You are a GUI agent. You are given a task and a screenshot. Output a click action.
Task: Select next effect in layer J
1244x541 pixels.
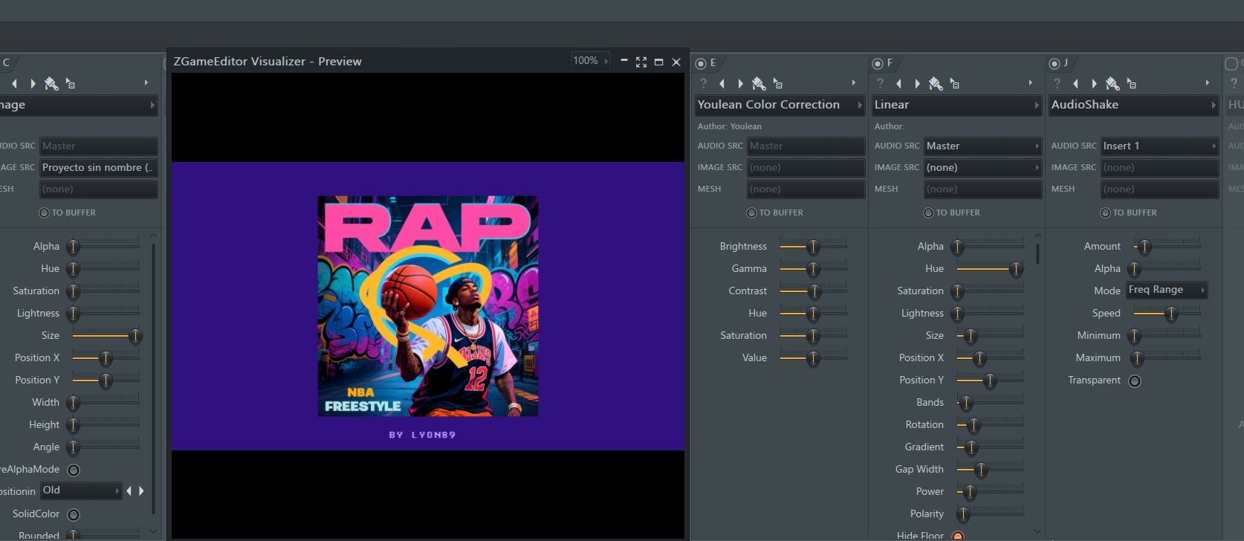click(1093, 83)
